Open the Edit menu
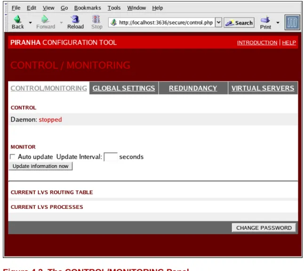 click(32, 8)
